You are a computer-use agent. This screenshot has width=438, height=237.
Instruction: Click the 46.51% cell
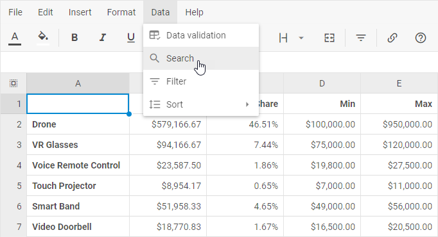point(245,124)
